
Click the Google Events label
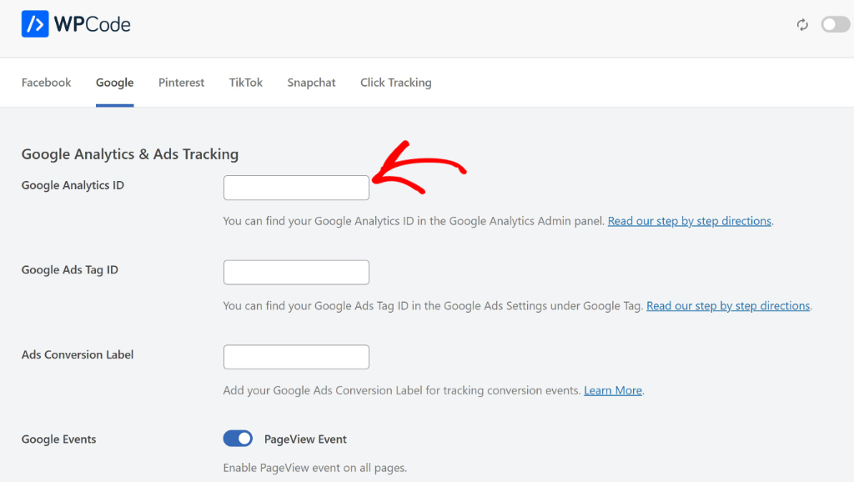(x=59, y=439)
